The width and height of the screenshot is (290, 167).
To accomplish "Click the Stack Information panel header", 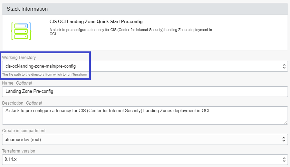I will [145, 9].
